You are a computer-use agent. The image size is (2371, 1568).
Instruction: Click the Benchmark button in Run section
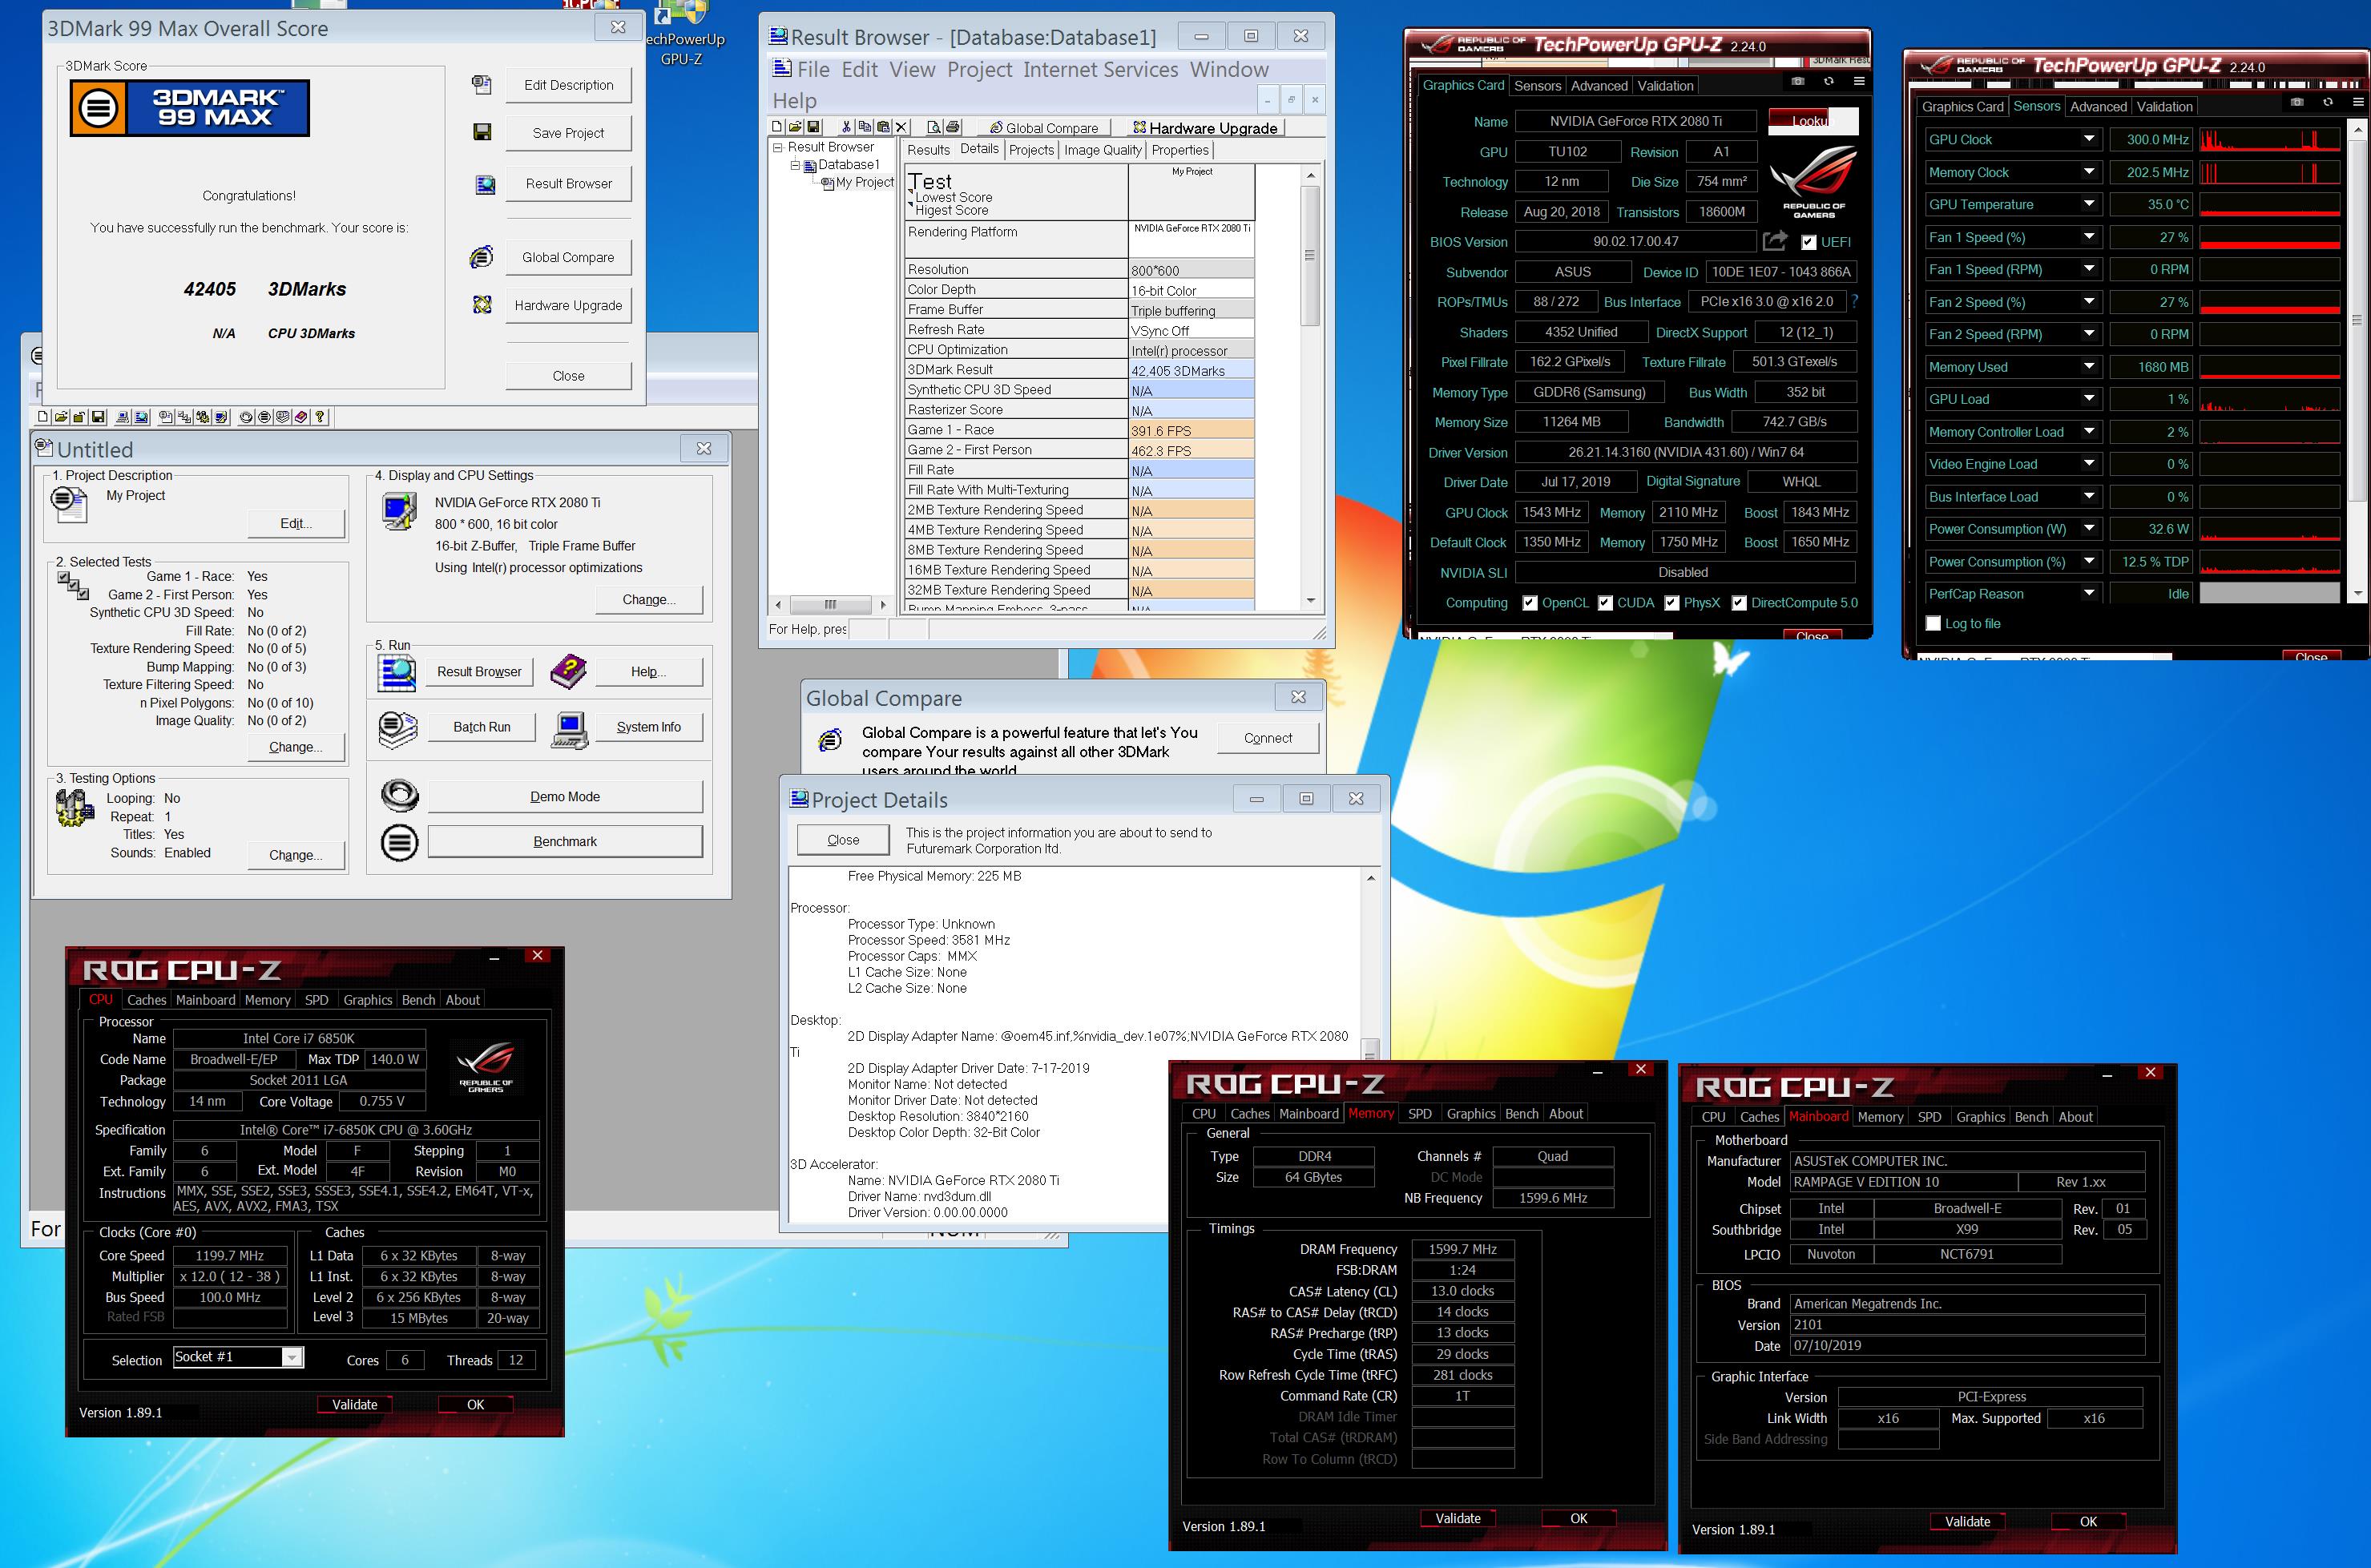(565, 841)
